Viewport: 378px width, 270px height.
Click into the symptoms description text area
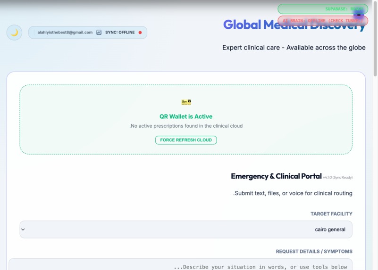tap(180, 264)
